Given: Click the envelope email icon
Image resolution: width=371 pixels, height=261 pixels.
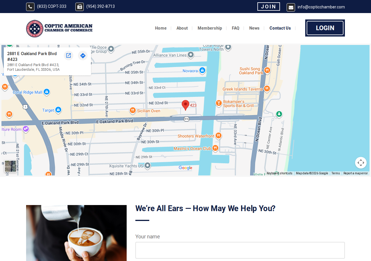Looking at the screenshot, I should (x=291, y=7).
